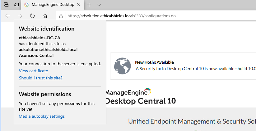Click the Security fix to Desktop Central text

(196, 69)
